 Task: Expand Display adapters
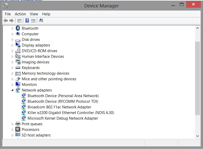[13, 45]
